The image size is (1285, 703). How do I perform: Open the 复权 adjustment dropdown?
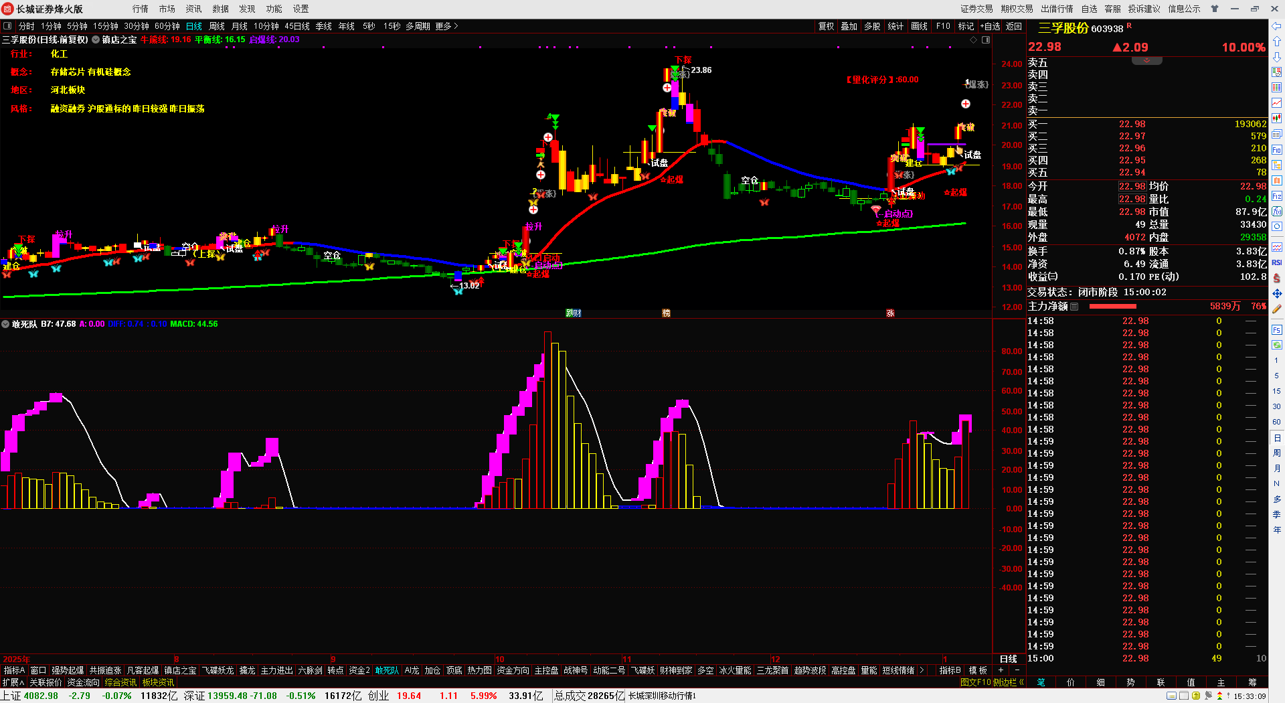(826, 26)
